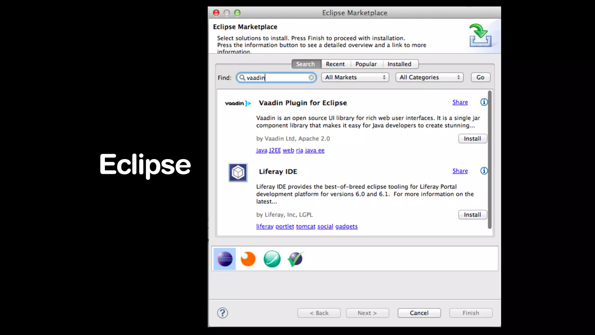Open the All Categories dropdown
595x335 pixels.
[429, 77]
